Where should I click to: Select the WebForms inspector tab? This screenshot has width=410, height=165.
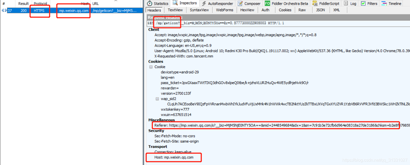[x=225, y=10]
